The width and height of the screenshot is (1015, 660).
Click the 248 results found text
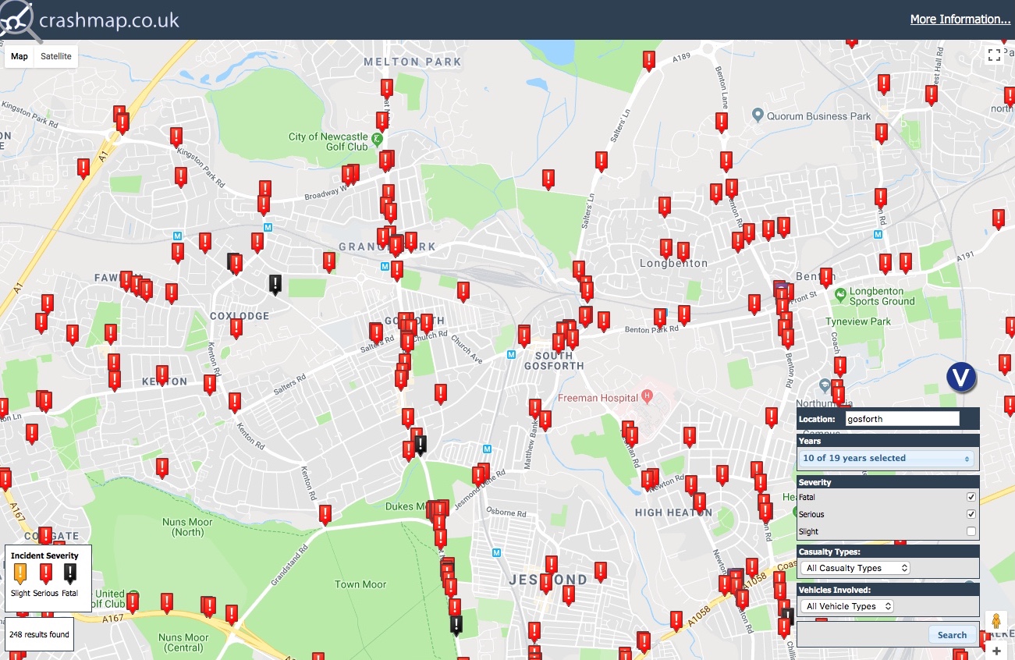39,634
